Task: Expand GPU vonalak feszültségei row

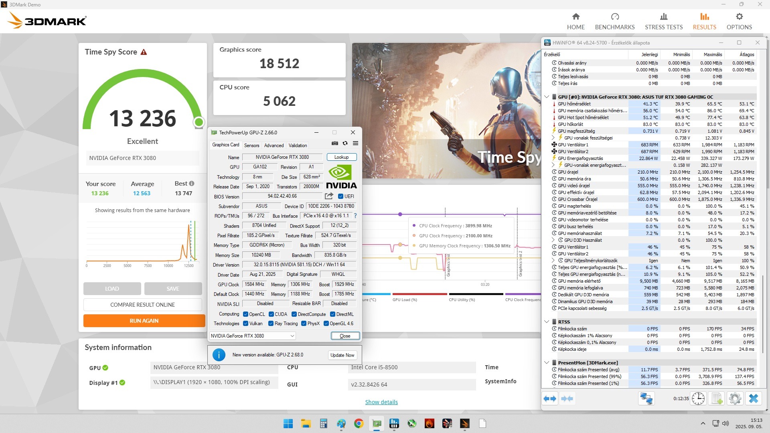Action: 553,138
